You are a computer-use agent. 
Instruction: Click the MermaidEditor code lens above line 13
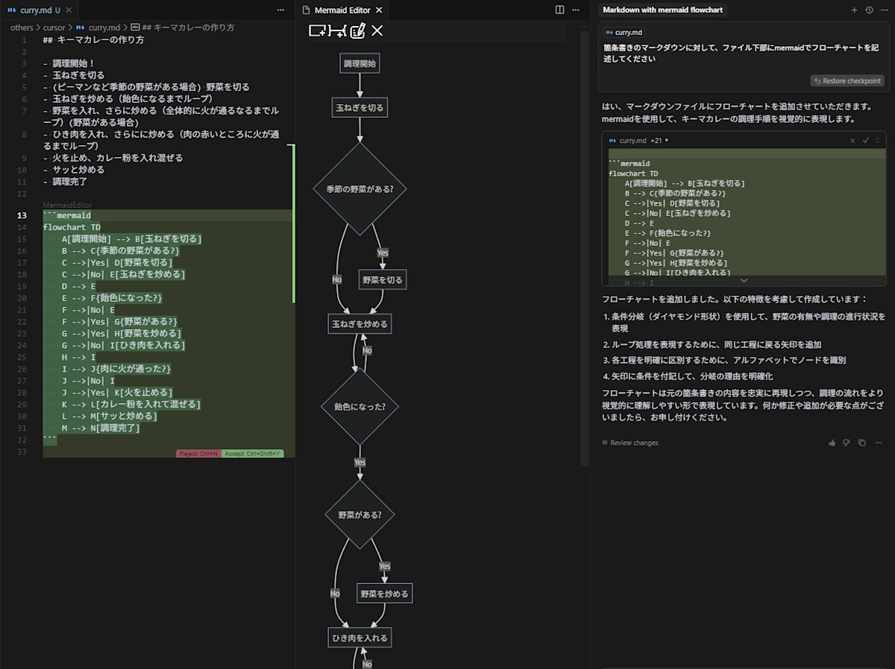click(x=67, y=205)
